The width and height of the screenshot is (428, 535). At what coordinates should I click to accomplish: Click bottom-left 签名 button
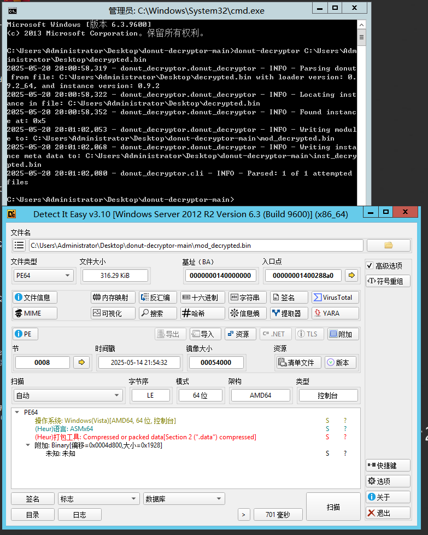pos(33,499)
